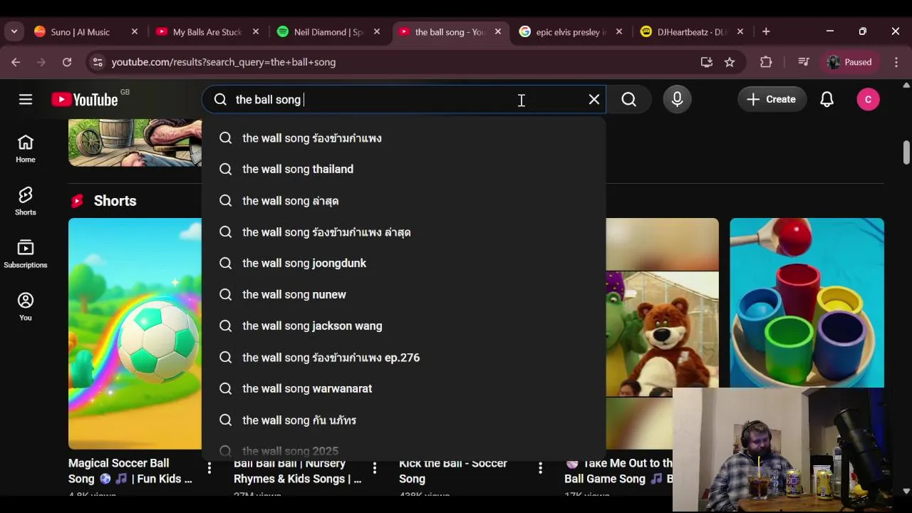Close the DJHeartbeatz tab
The image size is (912, 513).
click(x=740, y=32)
